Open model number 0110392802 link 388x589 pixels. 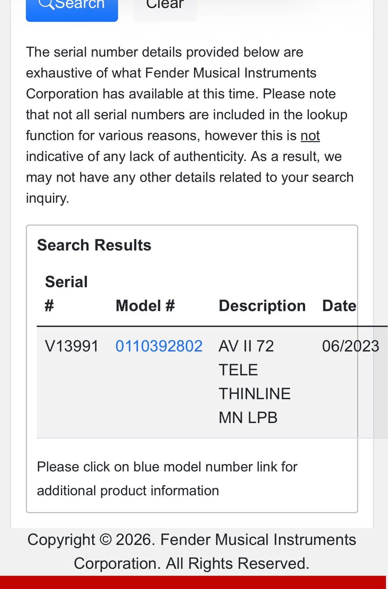(159, 346)
